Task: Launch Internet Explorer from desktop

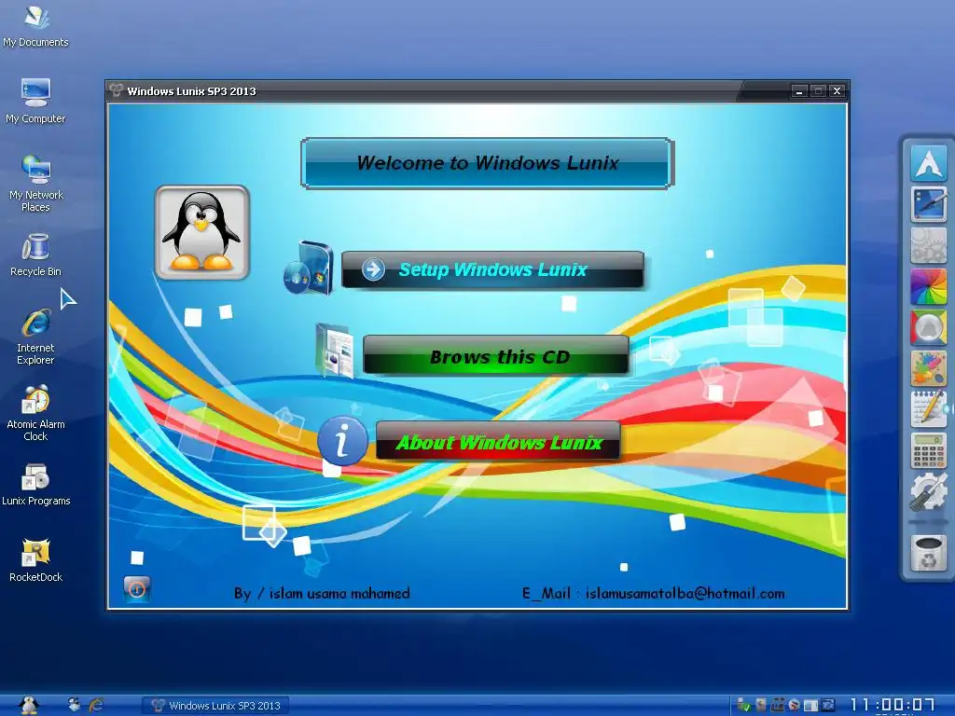Action: [x=36, y=336]
